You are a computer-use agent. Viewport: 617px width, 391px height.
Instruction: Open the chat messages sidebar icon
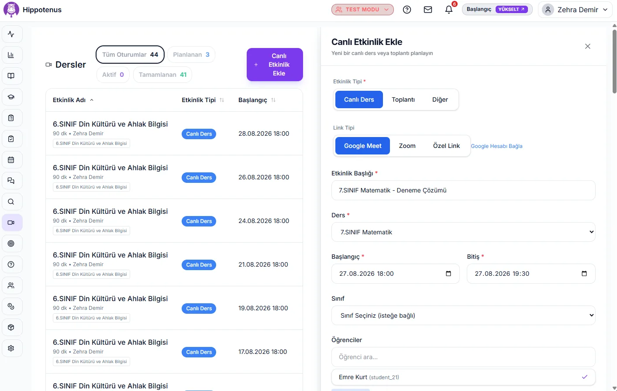11,181
